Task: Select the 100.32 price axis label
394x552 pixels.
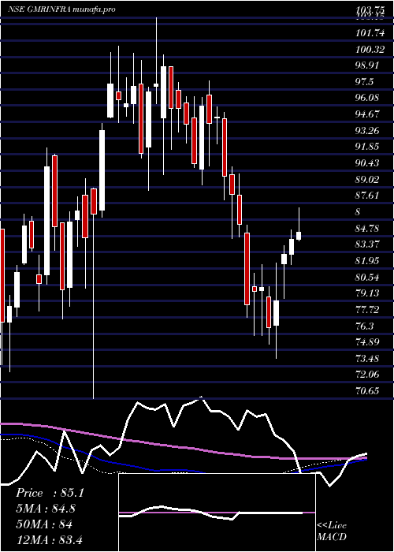Action: (370, 50)
